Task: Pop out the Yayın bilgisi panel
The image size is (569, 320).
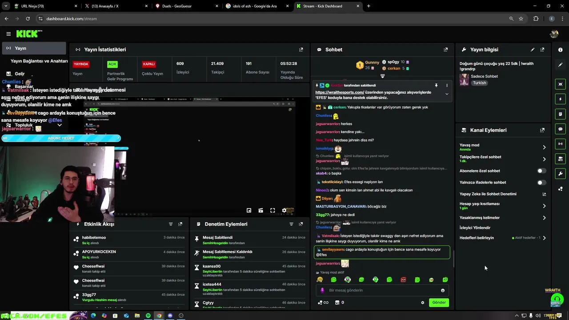Action: click(x=542, y=50)
